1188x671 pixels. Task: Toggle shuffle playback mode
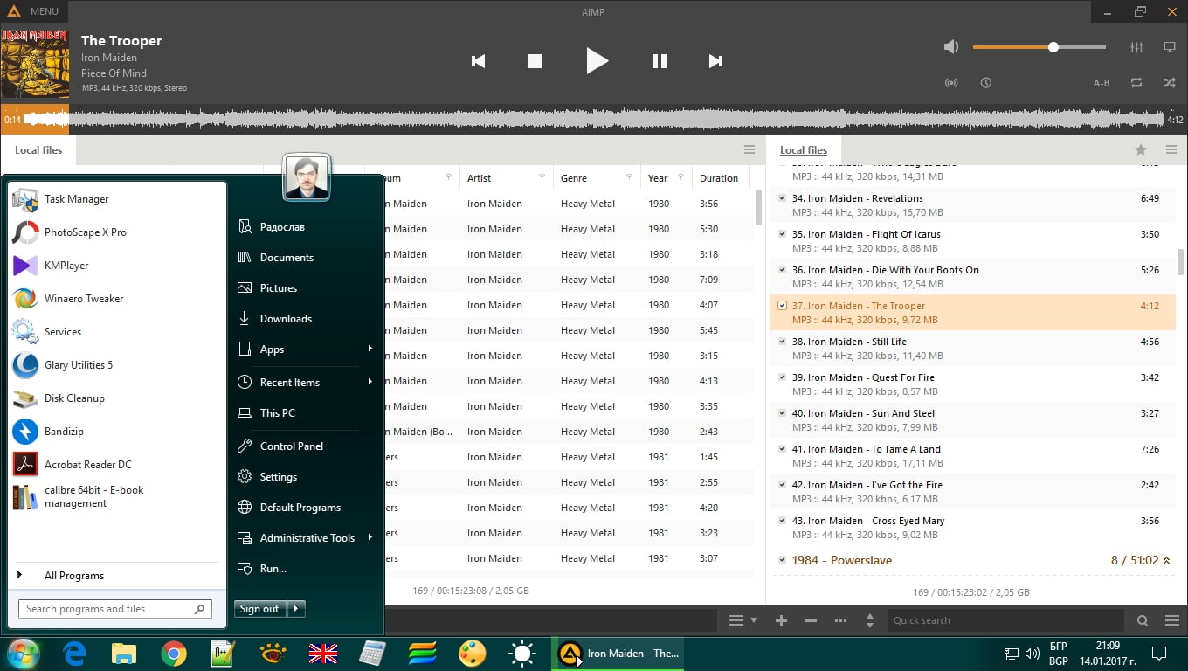pyautogui.click(x=1170, y=83)
